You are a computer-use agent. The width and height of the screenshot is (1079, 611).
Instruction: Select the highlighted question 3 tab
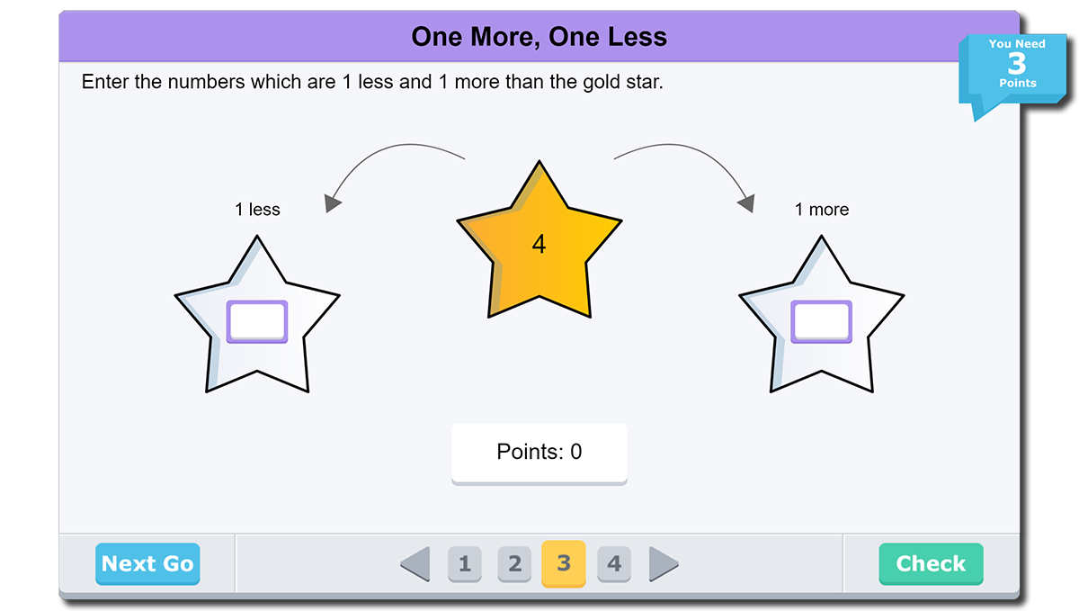point(564,564)
